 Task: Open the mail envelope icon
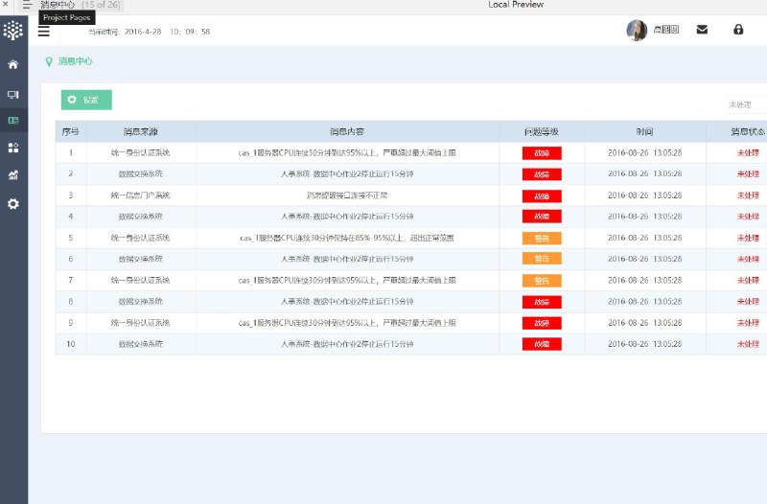(x=702, y=30)
